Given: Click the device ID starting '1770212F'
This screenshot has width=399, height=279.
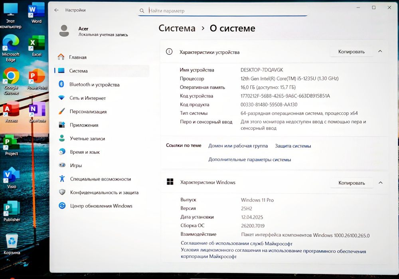Looking at the screenshot, I should pyautogui.click(x=285, y=96).
